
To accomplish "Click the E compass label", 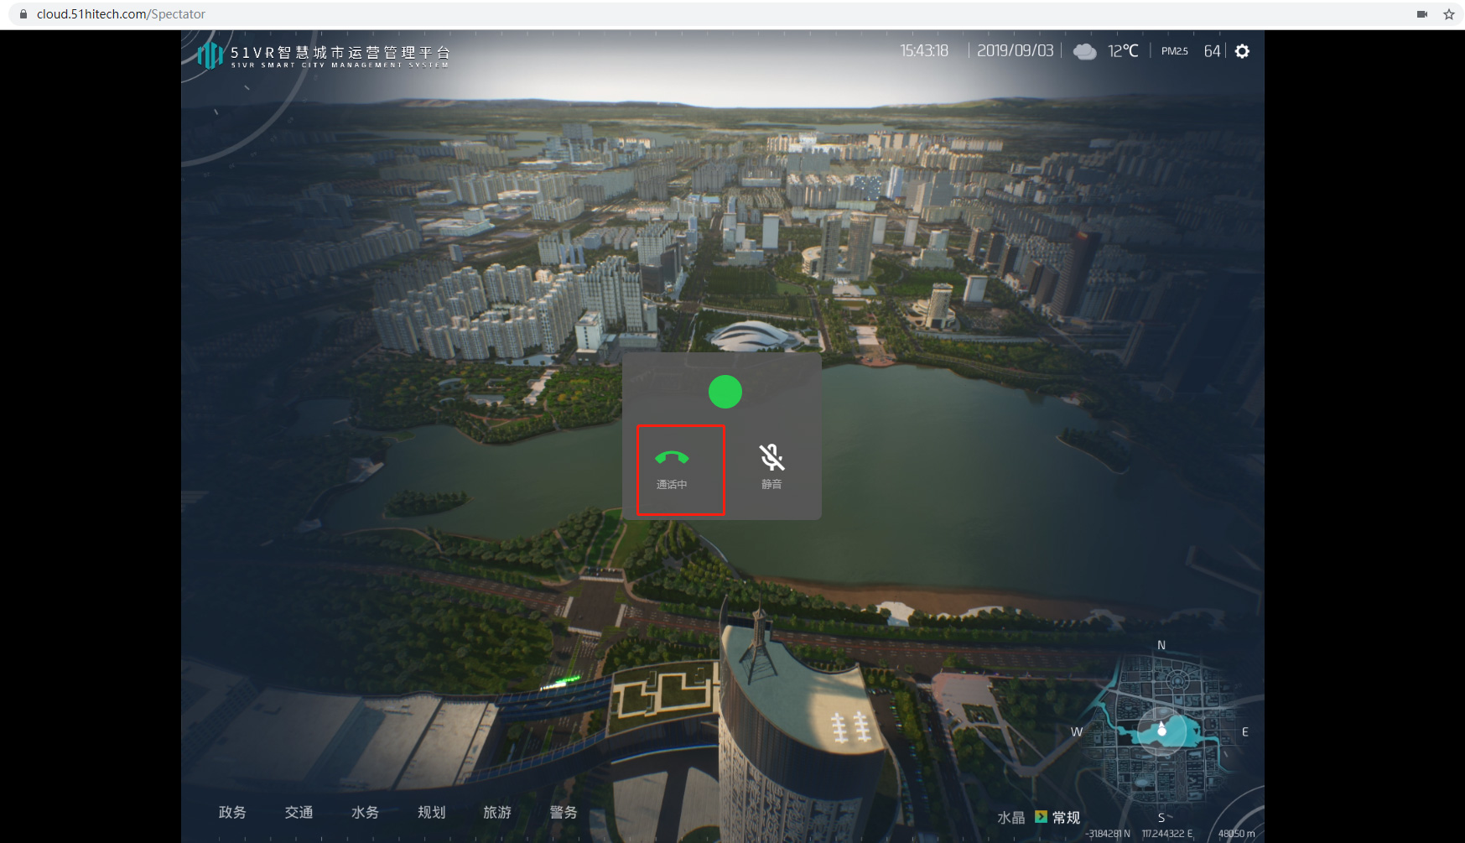I will [1245, 732].
